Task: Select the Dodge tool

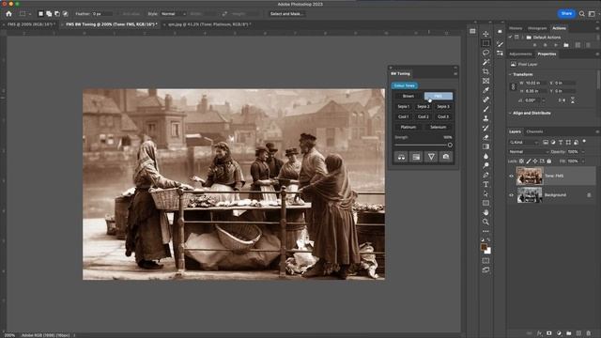Action: [485, 165]
